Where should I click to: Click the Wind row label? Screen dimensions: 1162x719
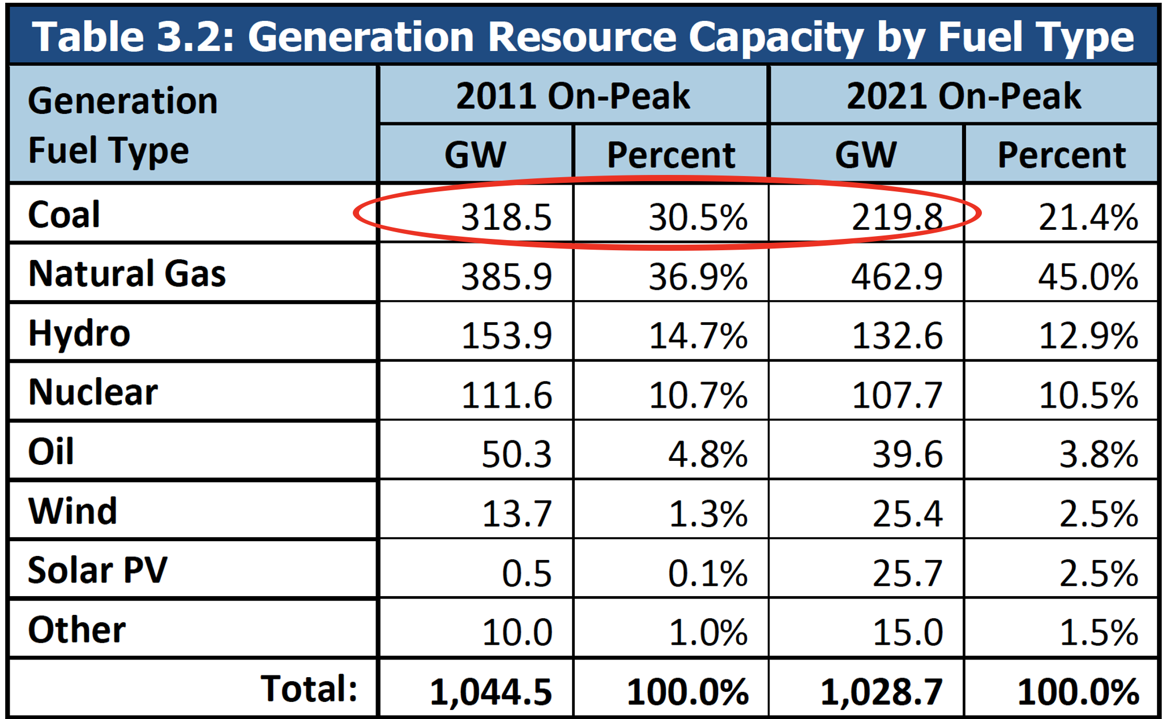coord(72,511)
